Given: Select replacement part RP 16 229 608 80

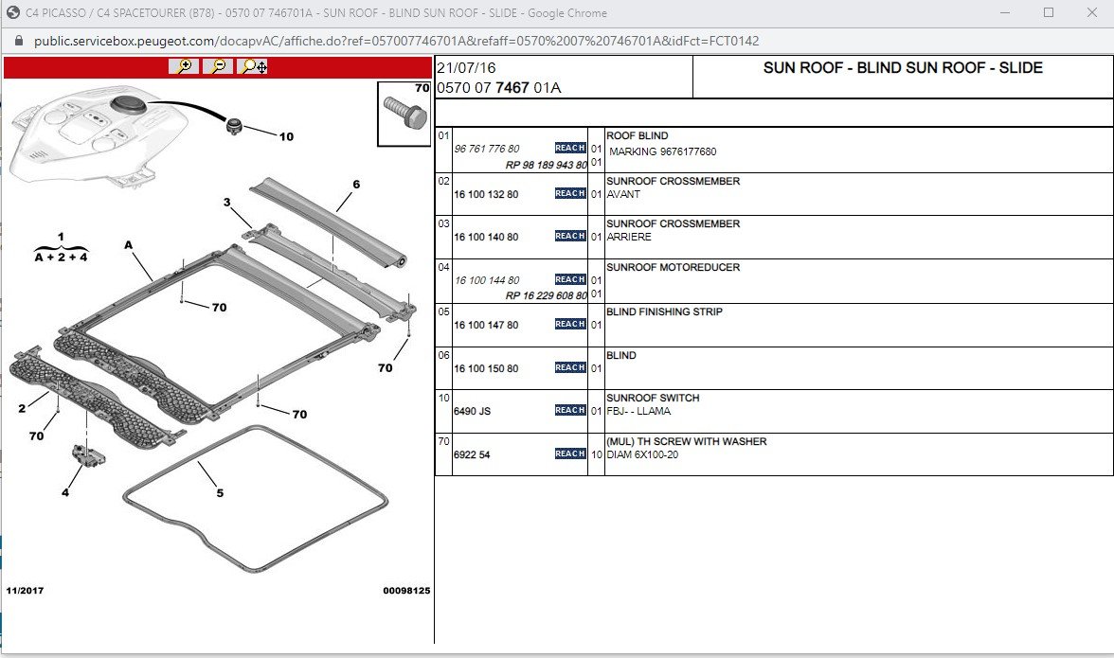Looking at the screenshot, I should tap(547, 295).
